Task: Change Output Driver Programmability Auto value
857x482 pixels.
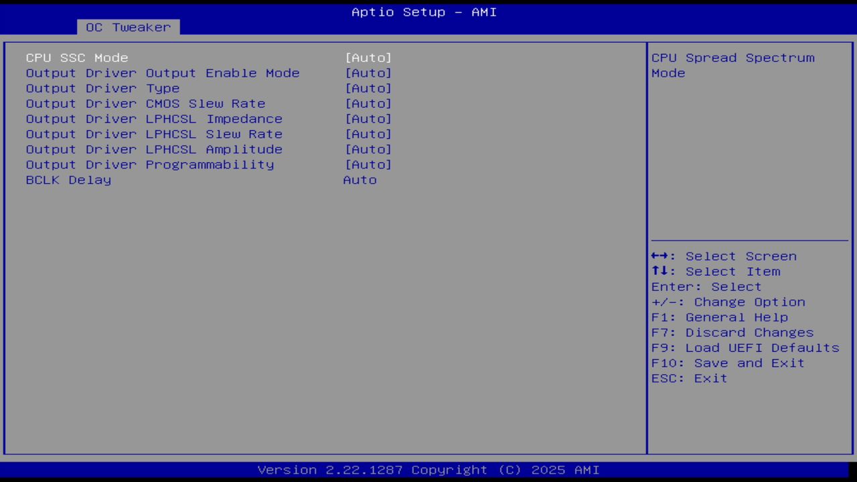Action: 368,165
